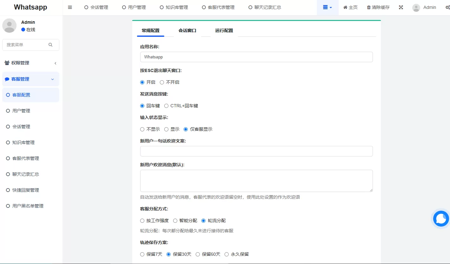Focus the 新用户欢迎消息 text area

tap(256, 181)
